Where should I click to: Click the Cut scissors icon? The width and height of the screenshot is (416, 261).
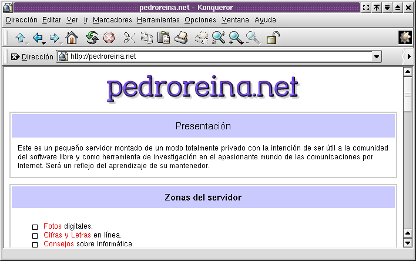click(129, 38)
